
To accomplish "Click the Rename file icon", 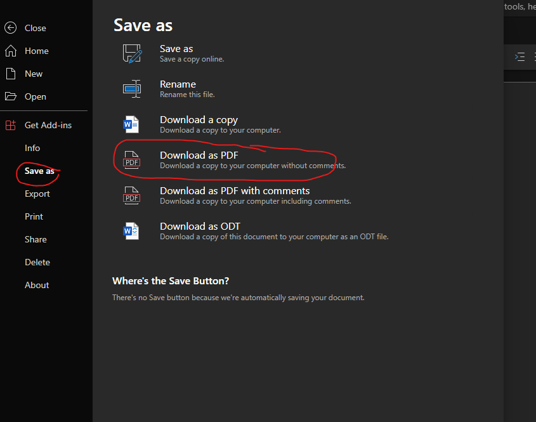I will tap(132, 89).
